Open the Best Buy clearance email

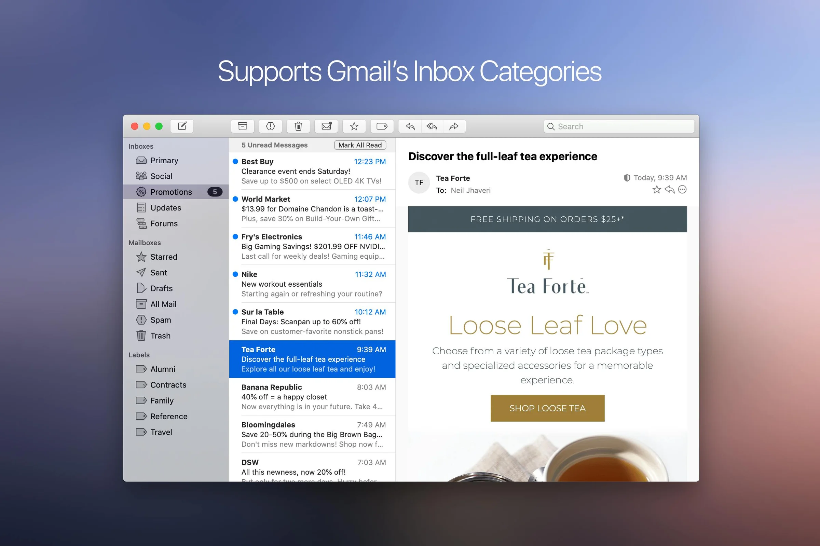click(312, 171)
